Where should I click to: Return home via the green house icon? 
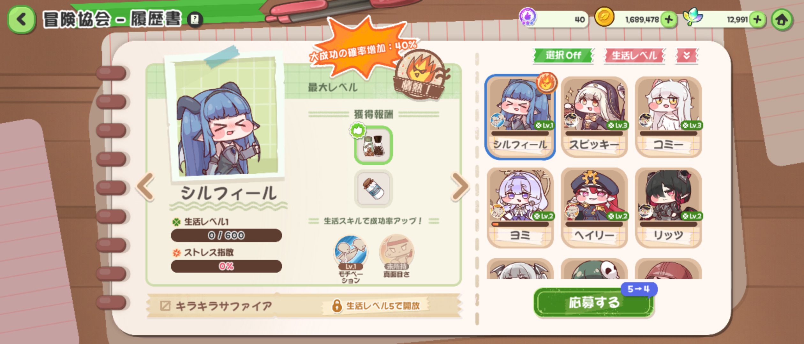coord(782,20)
